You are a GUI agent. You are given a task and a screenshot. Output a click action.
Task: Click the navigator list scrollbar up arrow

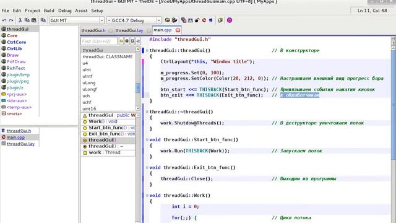point(138,50)
